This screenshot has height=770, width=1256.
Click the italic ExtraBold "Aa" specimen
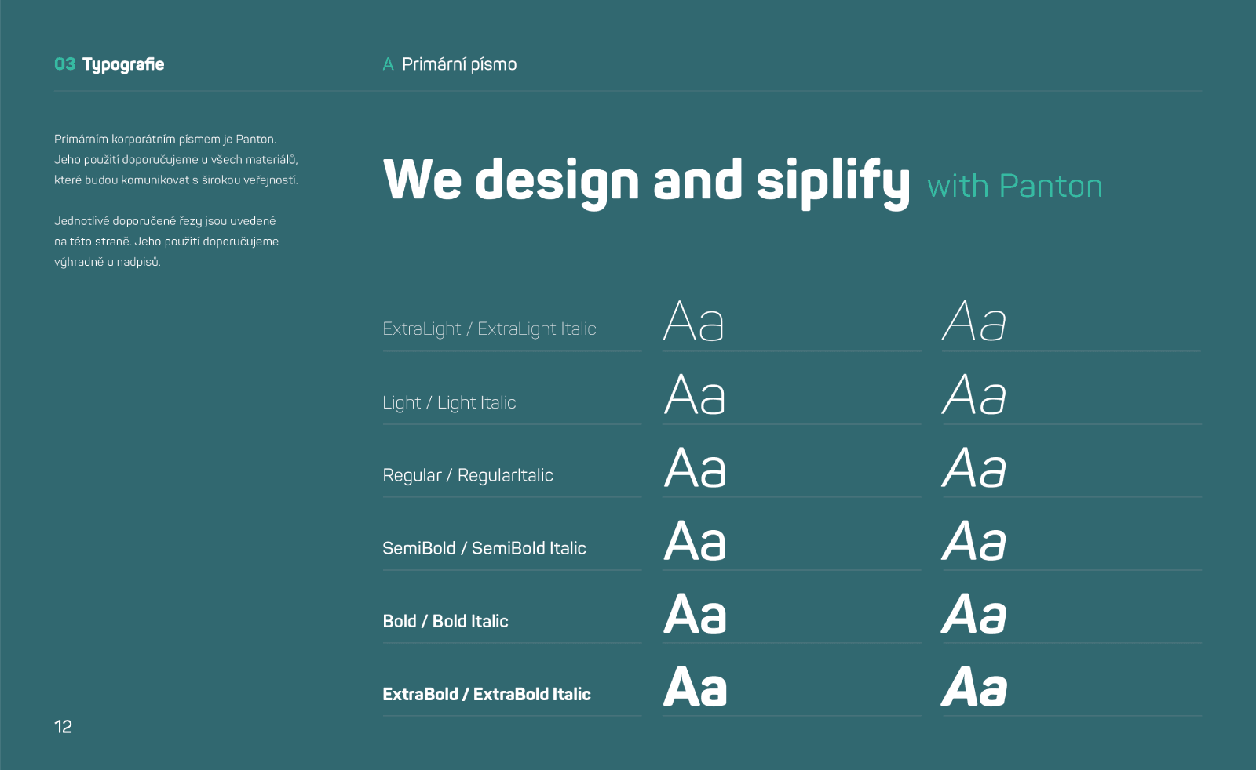pos(974,688)
